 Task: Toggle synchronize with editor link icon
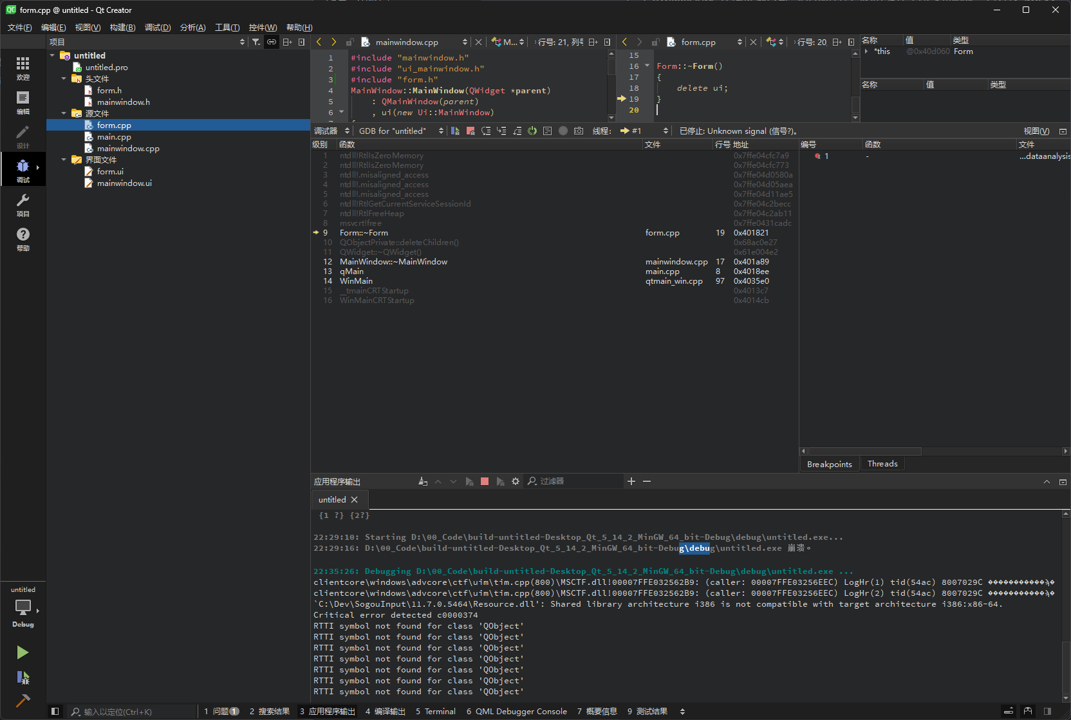(x=272, y=42)
